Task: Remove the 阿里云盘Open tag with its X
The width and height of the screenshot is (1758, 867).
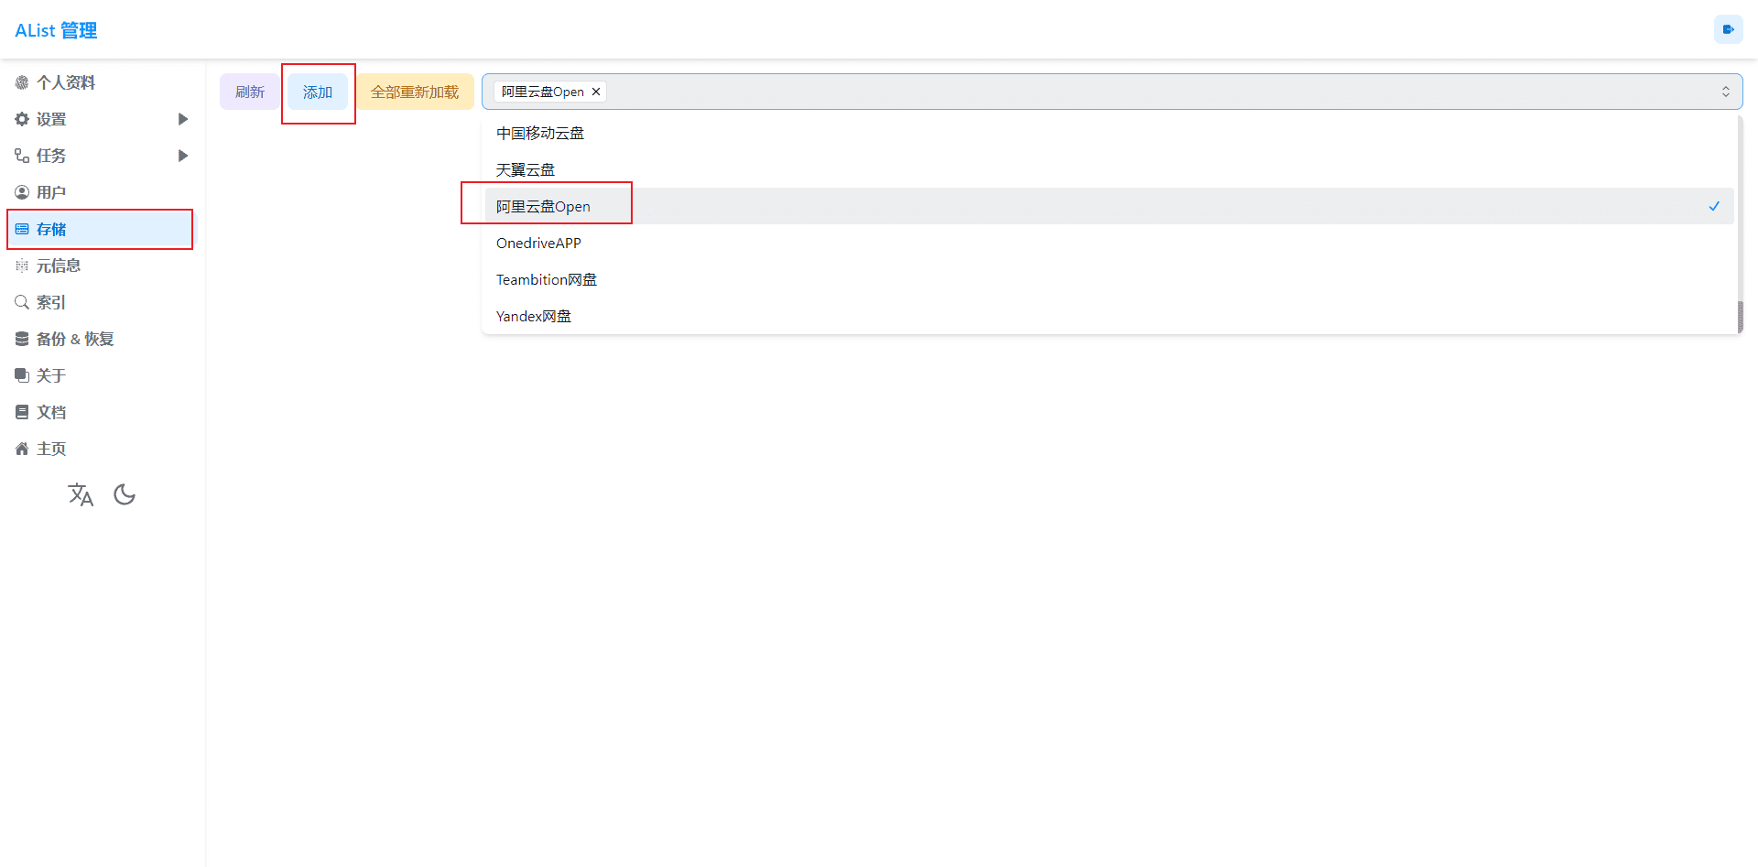Action: 596,92
